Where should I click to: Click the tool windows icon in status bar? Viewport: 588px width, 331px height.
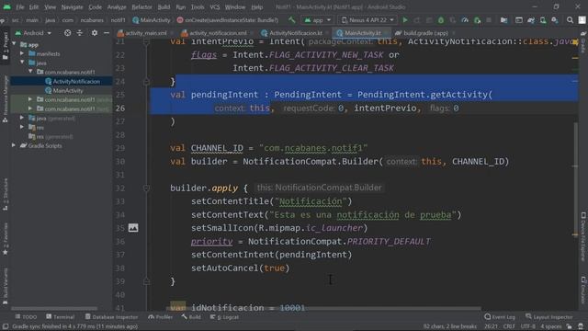click(6, 326)
